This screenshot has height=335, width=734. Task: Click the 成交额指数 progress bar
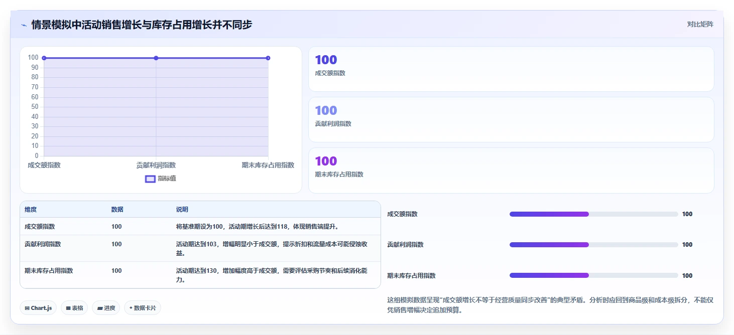coord(594,214)
